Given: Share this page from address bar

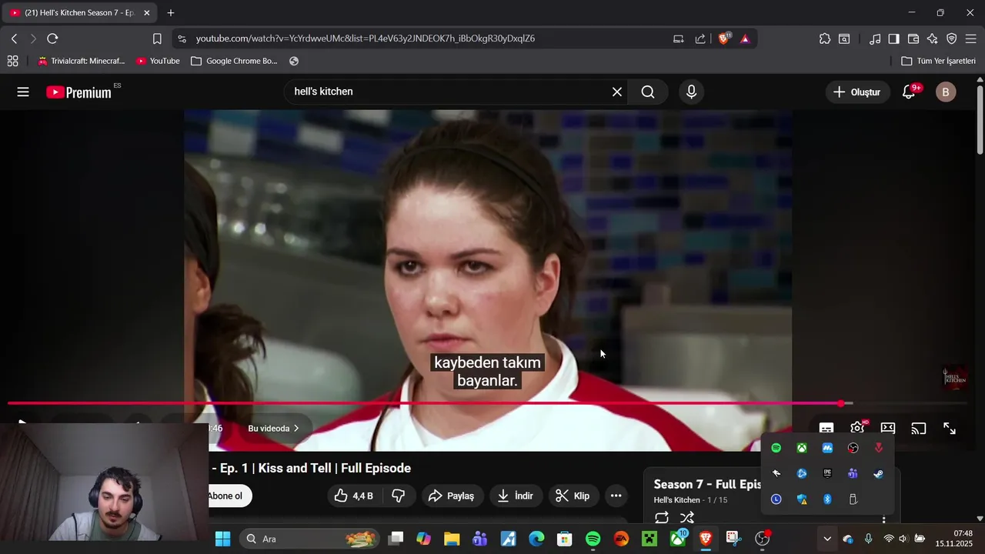Looking at the screenshot, I should point(700,38).
